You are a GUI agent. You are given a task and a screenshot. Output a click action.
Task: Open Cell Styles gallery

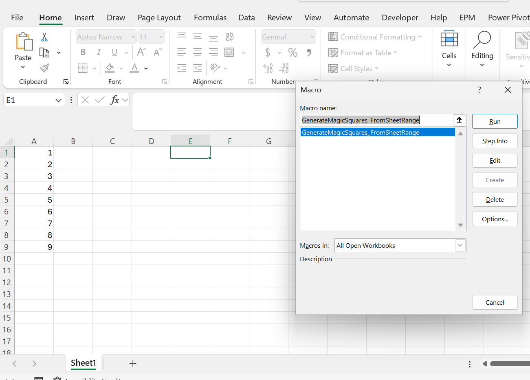[354, 69]
